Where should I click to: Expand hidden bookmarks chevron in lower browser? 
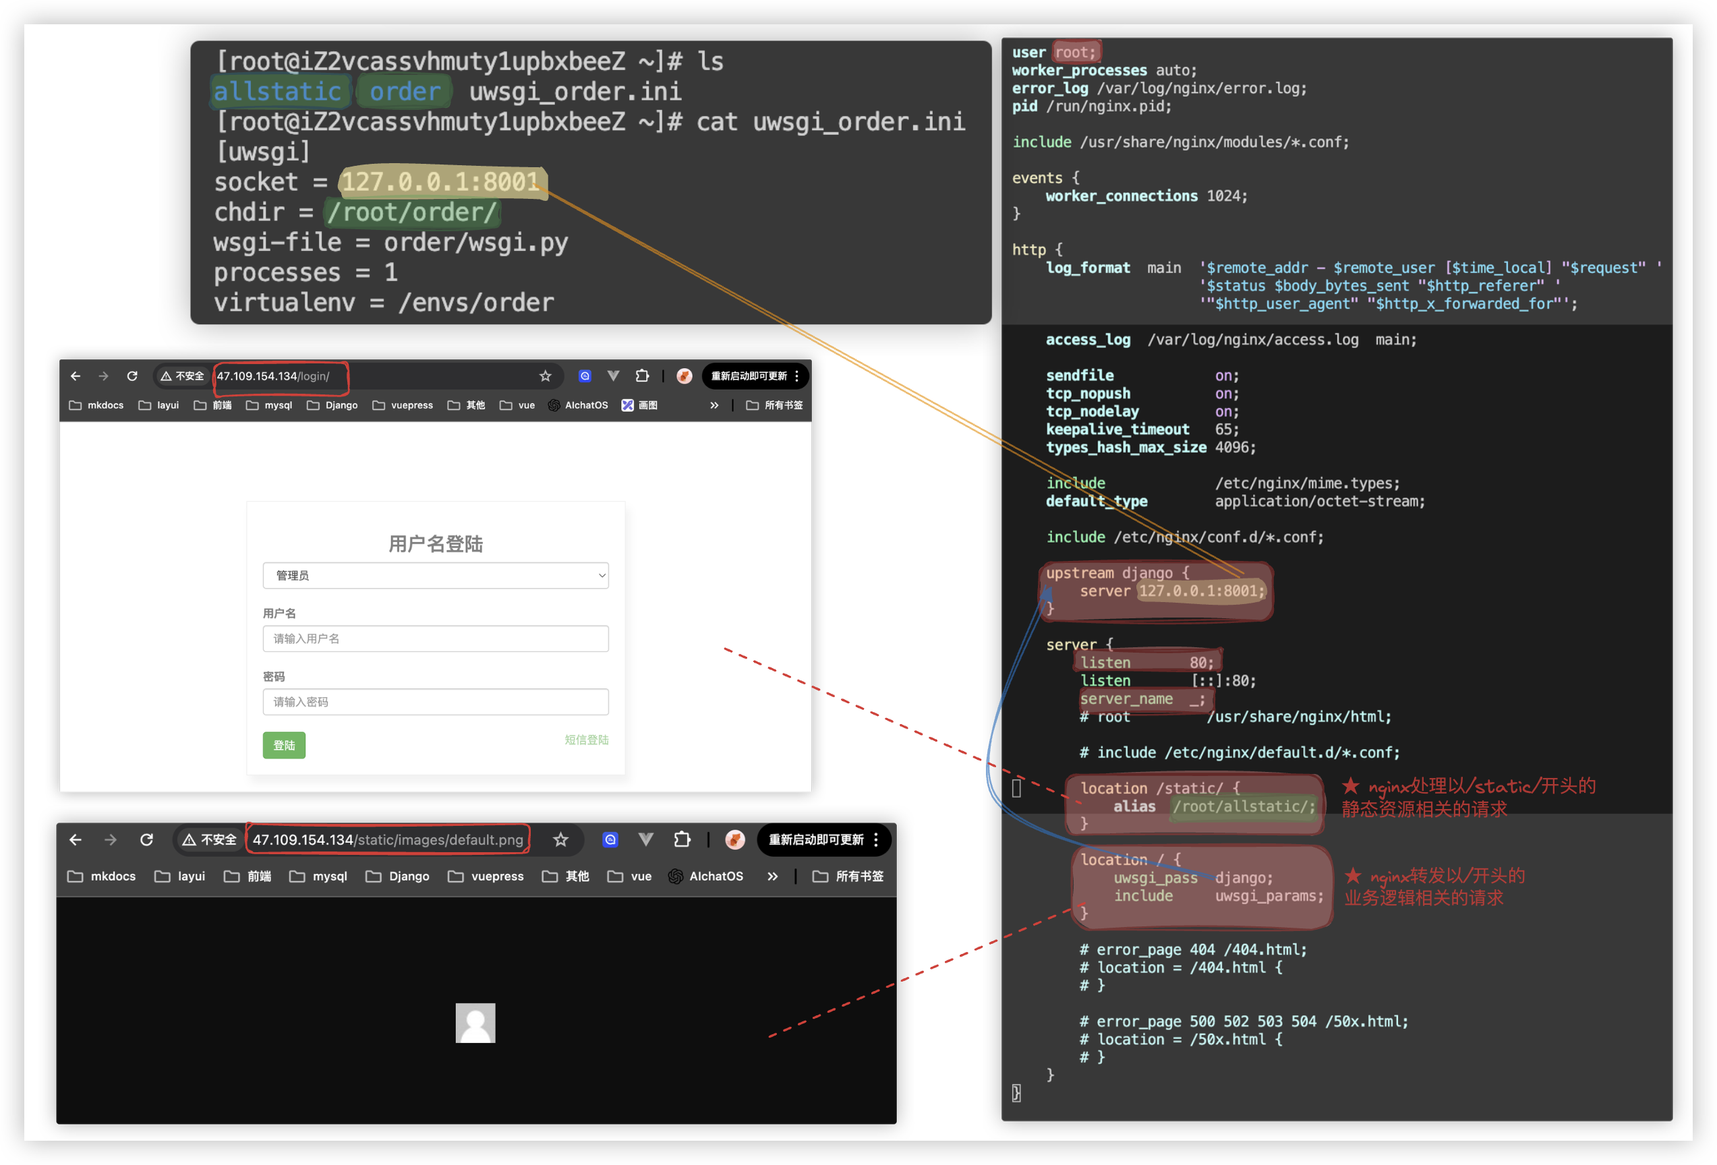[x=772, y=876]
